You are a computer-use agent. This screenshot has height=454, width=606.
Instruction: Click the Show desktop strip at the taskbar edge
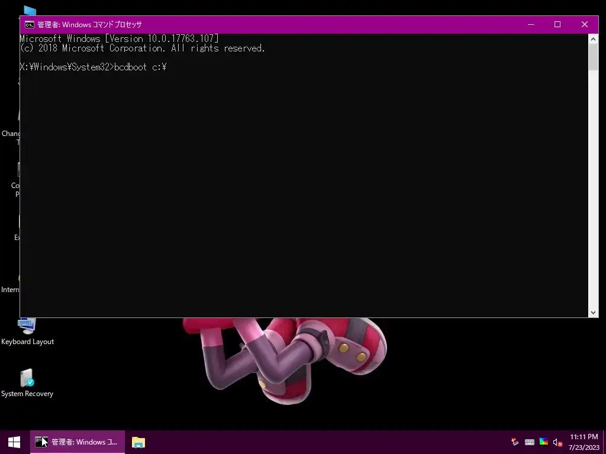[x=604, y=442]
